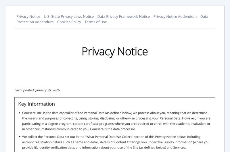The image size is (230, 152).
Task: Click the first bullet point marker
Action: tap(19, 113)
